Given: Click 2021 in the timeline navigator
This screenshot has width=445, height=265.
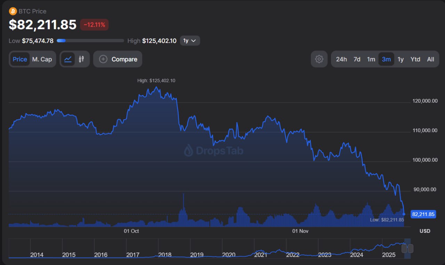Looking at the screenshot, I should click(261, 255).
